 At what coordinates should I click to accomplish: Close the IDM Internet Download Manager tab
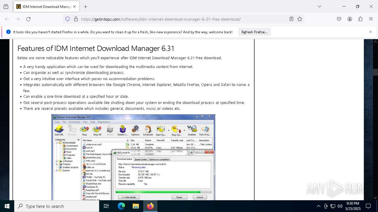point(74,6)
